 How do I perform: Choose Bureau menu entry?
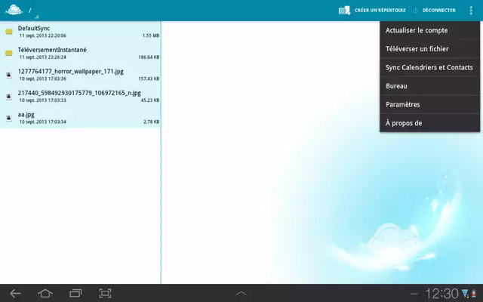429,86
